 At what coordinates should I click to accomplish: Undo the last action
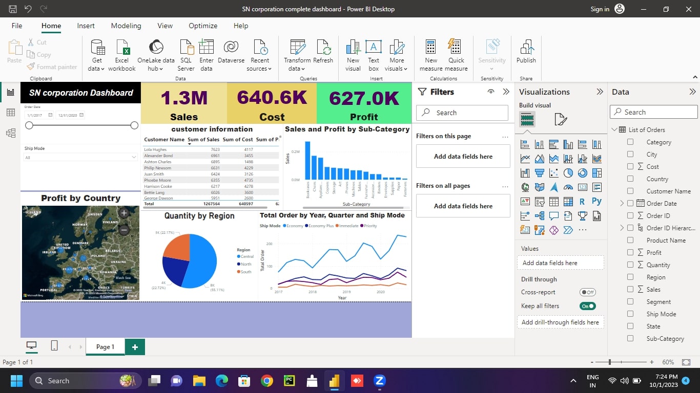point(28,9)
